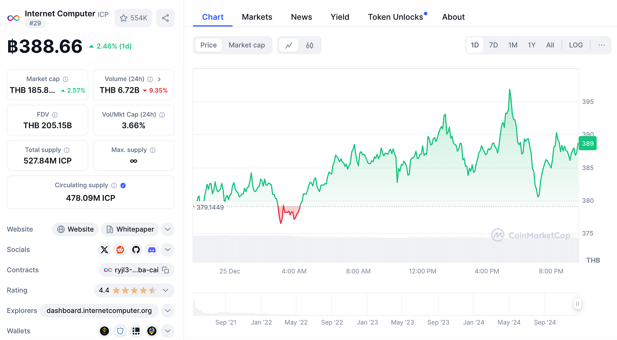The height and width of the screenshot is (340, 617).
Task: Expand the Explorers dropdown chevron
Action: click(x=168, y=311)
